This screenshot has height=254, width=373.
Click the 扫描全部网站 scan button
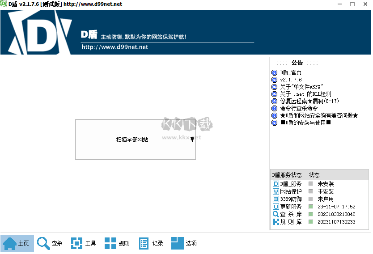(x=132, y=140)
